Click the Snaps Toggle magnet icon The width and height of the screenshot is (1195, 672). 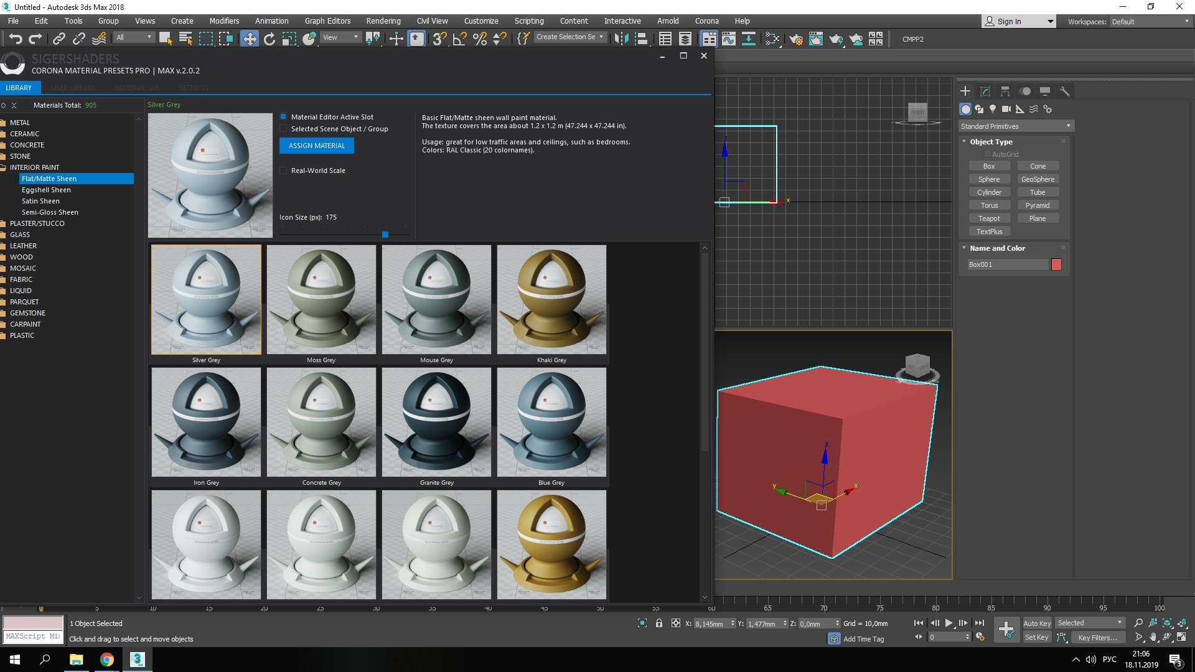coord(438,39)
